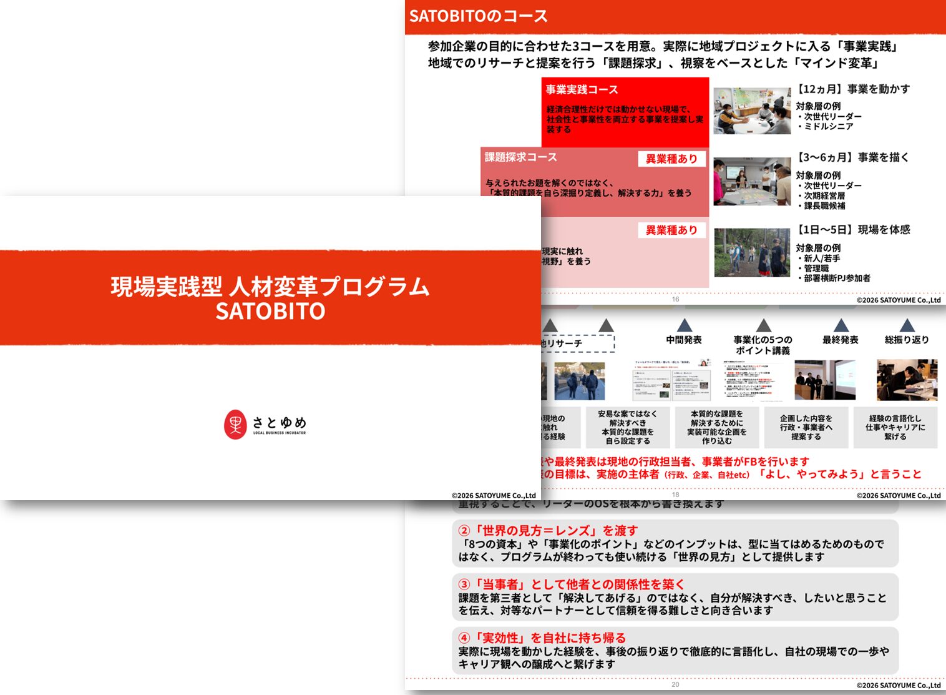
Task: Click ©2026 SATOYUME copyright on slide 20
Action: pos(899,685)
